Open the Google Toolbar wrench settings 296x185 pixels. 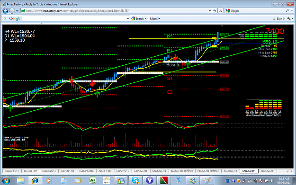288,18
